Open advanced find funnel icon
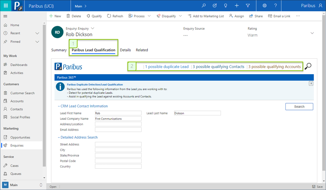 click(x=248, y=5)
